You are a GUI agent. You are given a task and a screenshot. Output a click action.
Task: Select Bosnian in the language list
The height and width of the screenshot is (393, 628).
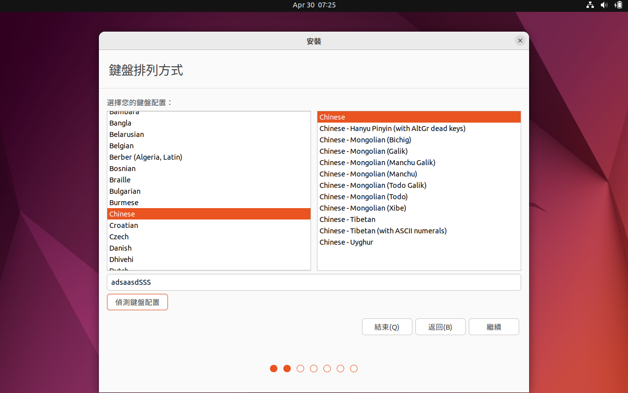click(209, 169)
